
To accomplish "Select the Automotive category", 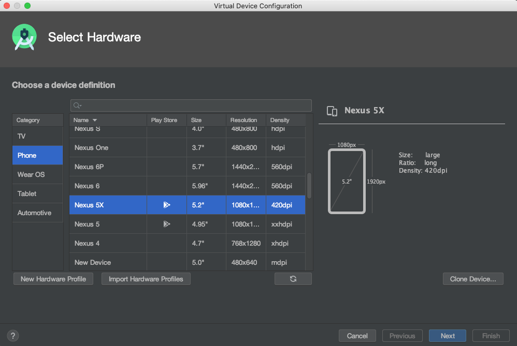I will pyautogui.click(x=38, y=213).
